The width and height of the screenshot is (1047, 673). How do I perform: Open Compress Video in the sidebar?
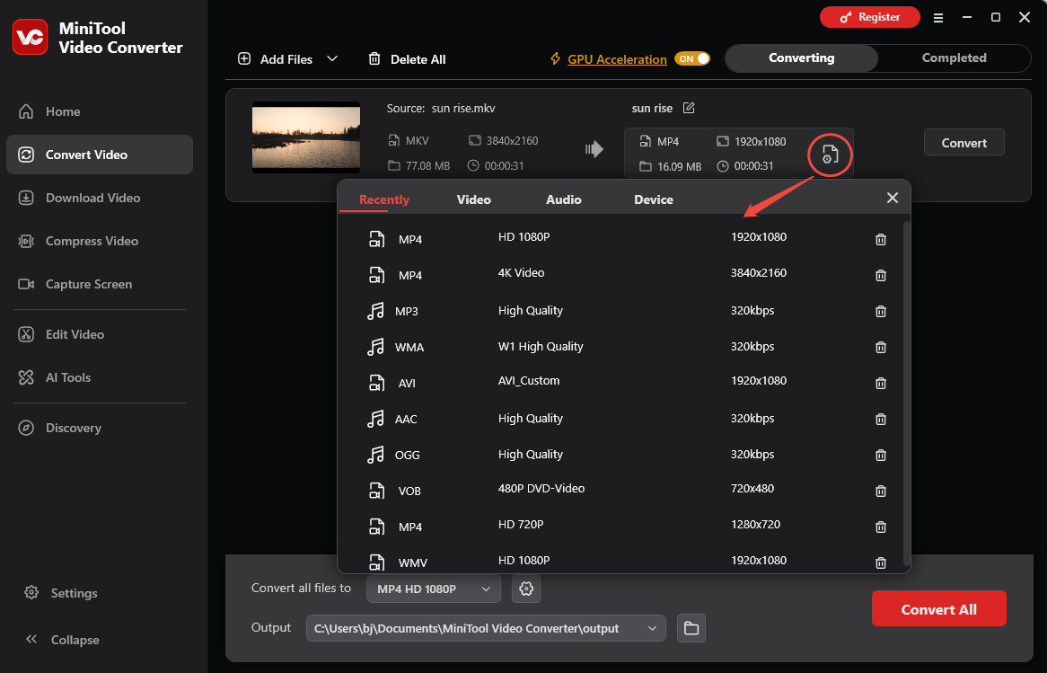pos(100,241)
